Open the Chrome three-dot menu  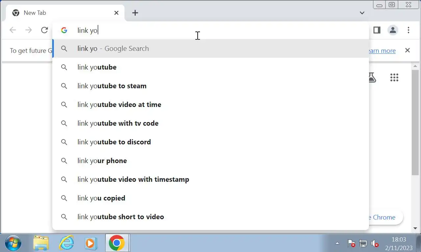click(409, 30)
